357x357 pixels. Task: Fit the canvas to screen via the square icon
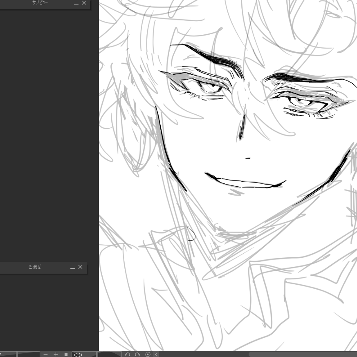click(66, 354)
